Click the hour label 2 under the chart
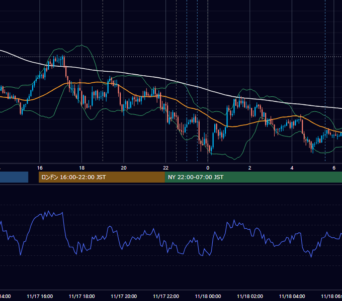Screen dimensions: 342x301 tap(250, 168)
